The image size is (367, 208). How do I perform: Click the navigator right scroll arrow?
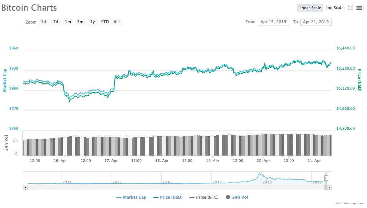329,187
